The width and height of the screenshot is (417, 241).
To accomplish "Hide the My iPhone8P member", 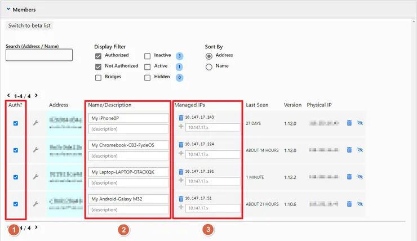I will (360, 123).
